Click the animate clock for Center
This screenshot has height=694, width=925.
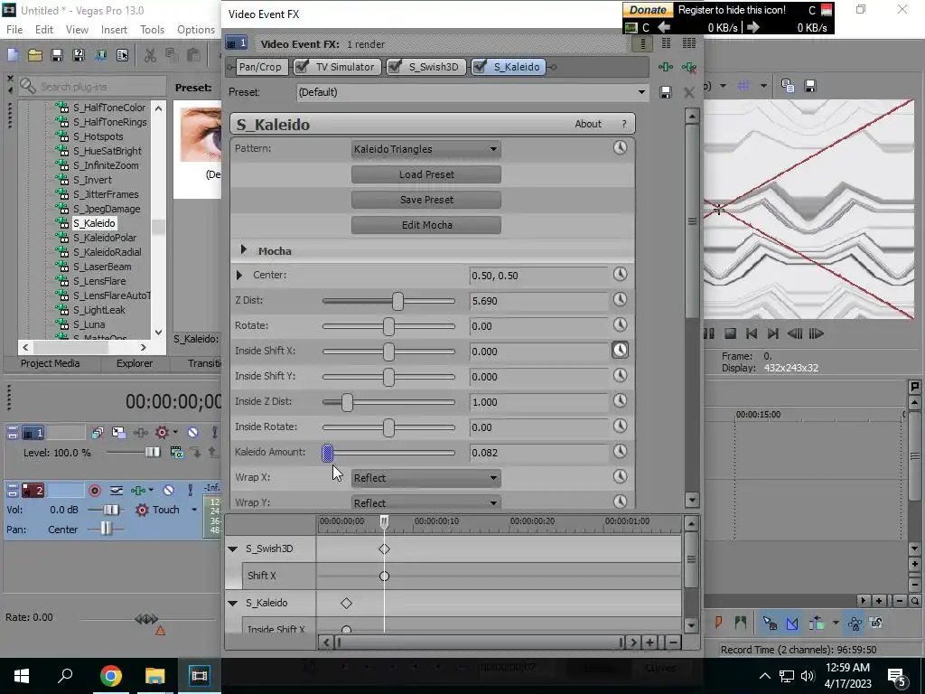pos(620,275)
